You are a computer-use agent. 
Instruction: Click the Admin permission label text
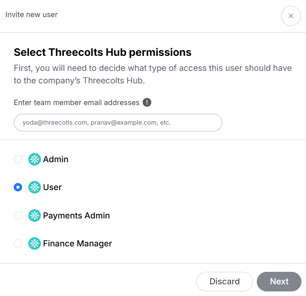55,159
